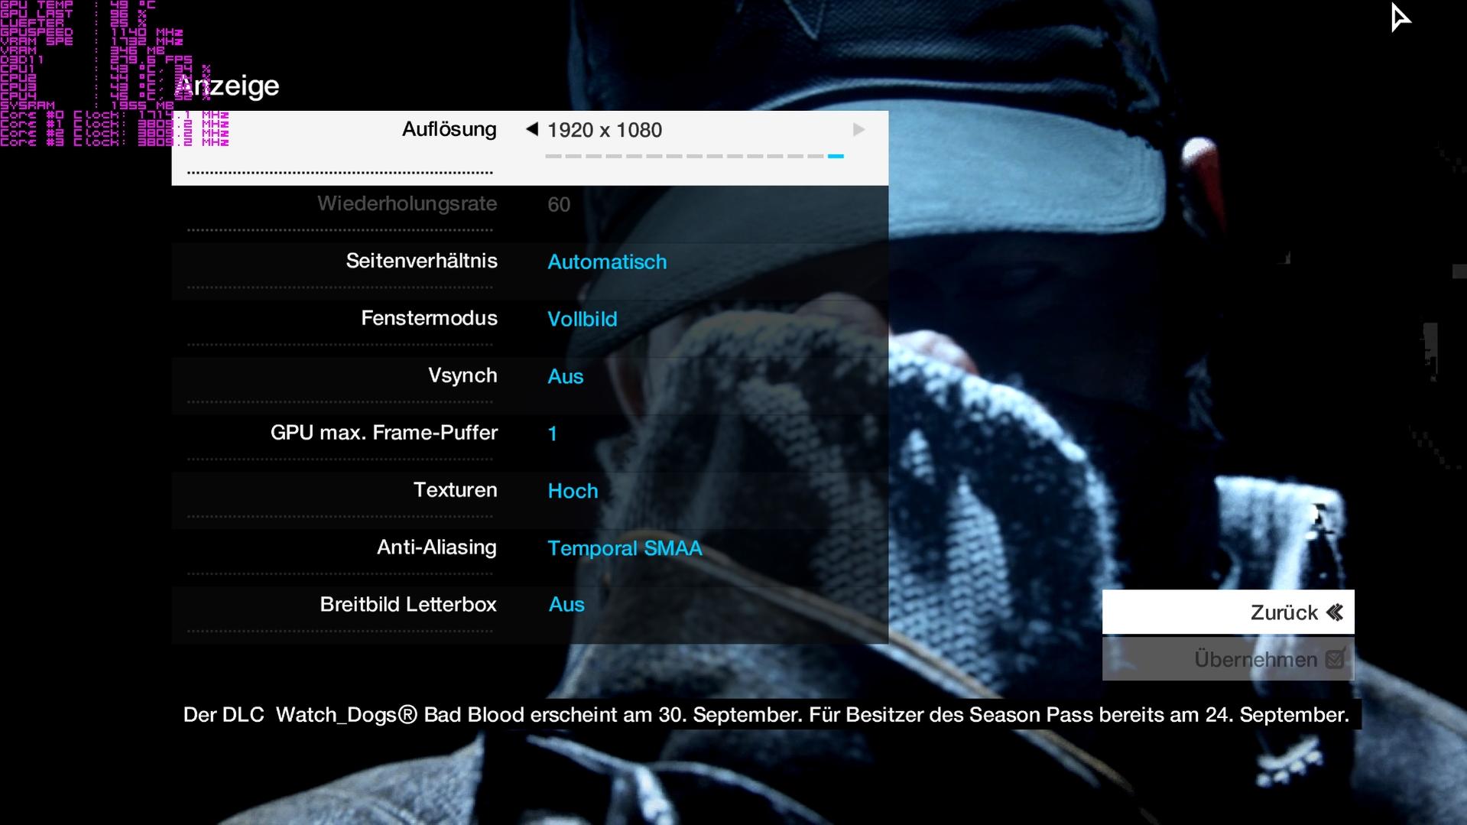The width and height of the screenshot is (1467, 825).
Task: Change the Vollbild window mode value
Action: pos(582,319)
